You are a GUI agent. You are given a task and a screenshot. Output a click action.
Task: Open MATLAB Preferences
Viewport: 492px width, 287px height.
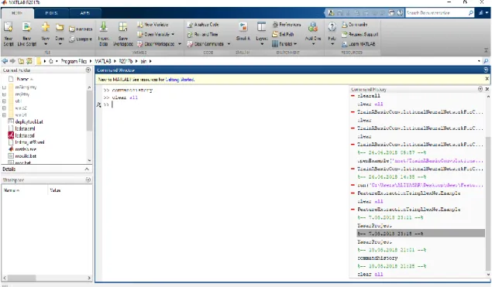[x=287, y=25]
